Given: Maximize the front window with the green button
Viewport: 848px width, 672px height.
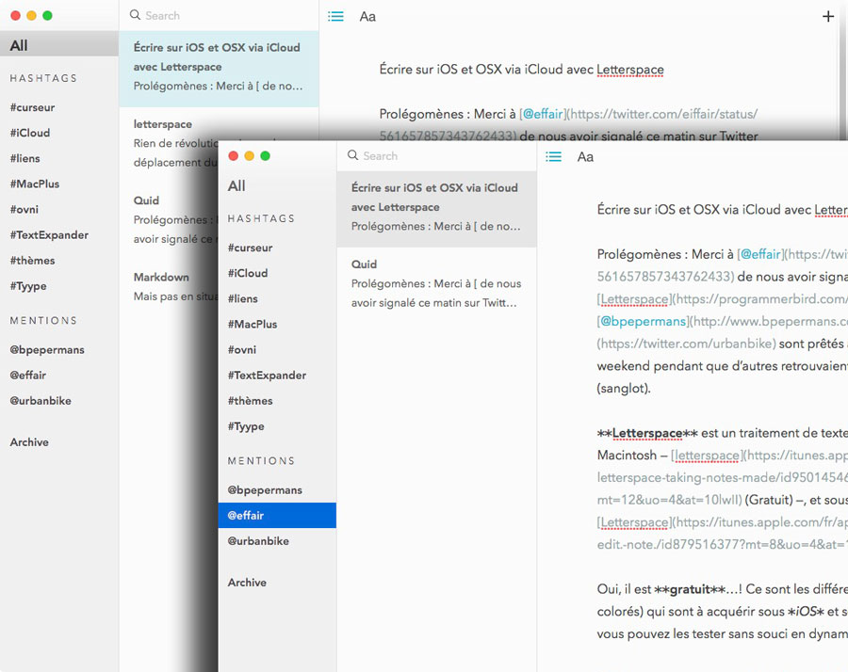Looking at the screenshot, I should [x=265, y=155].
